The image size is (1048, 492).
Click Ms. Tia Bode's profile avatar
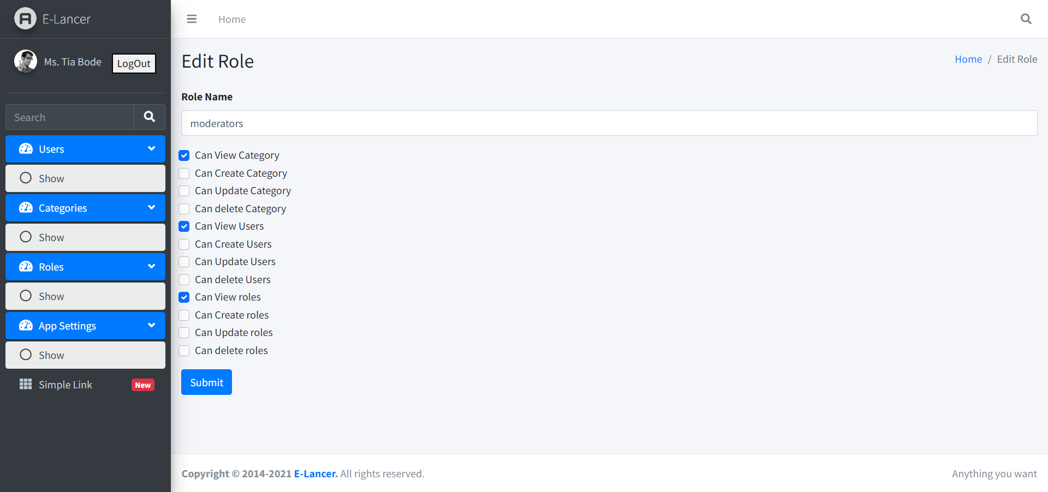[x=25, y=61]
